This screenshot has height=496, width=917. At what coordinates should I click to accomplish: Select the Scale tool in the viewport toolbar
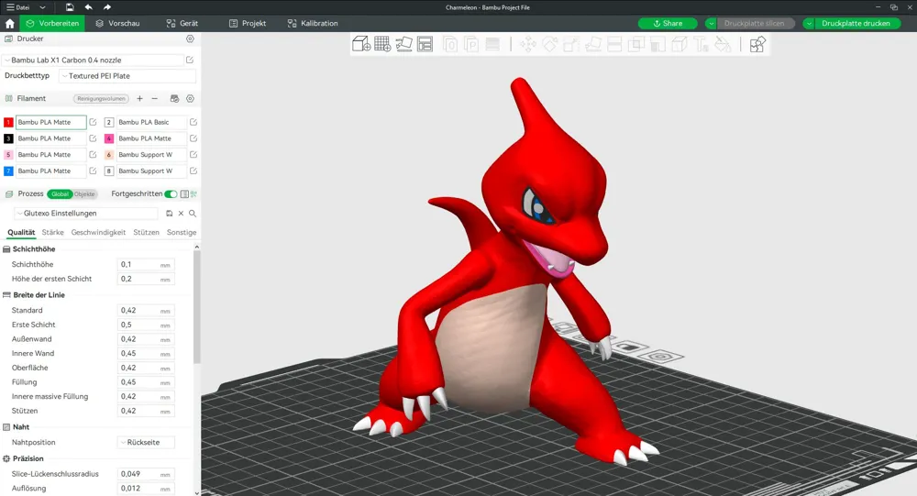click(570, 44)
